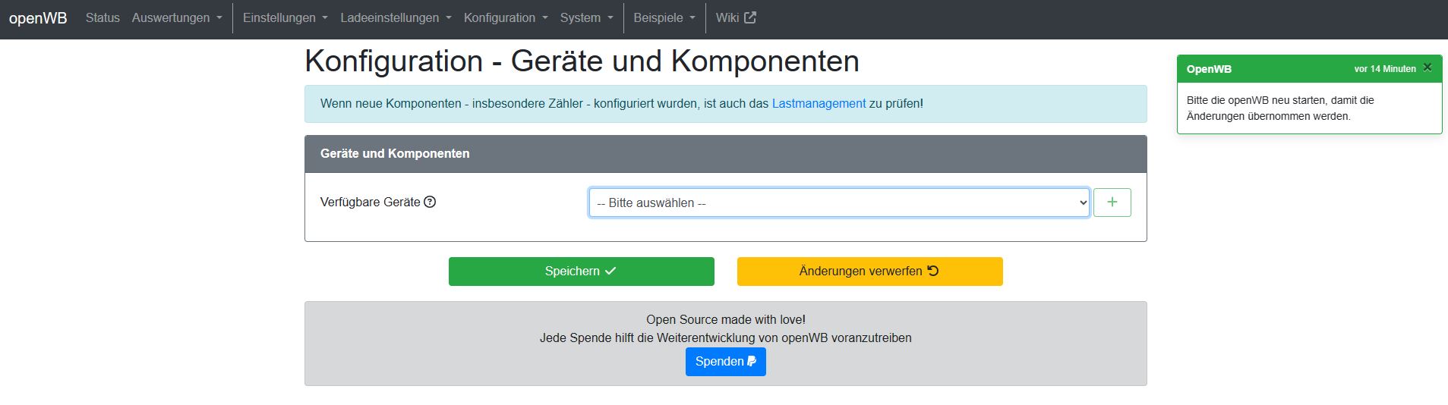Click the help icon beside Verfügbare Geräte
Screen dimensions: 1448x405
click(430, 202)
